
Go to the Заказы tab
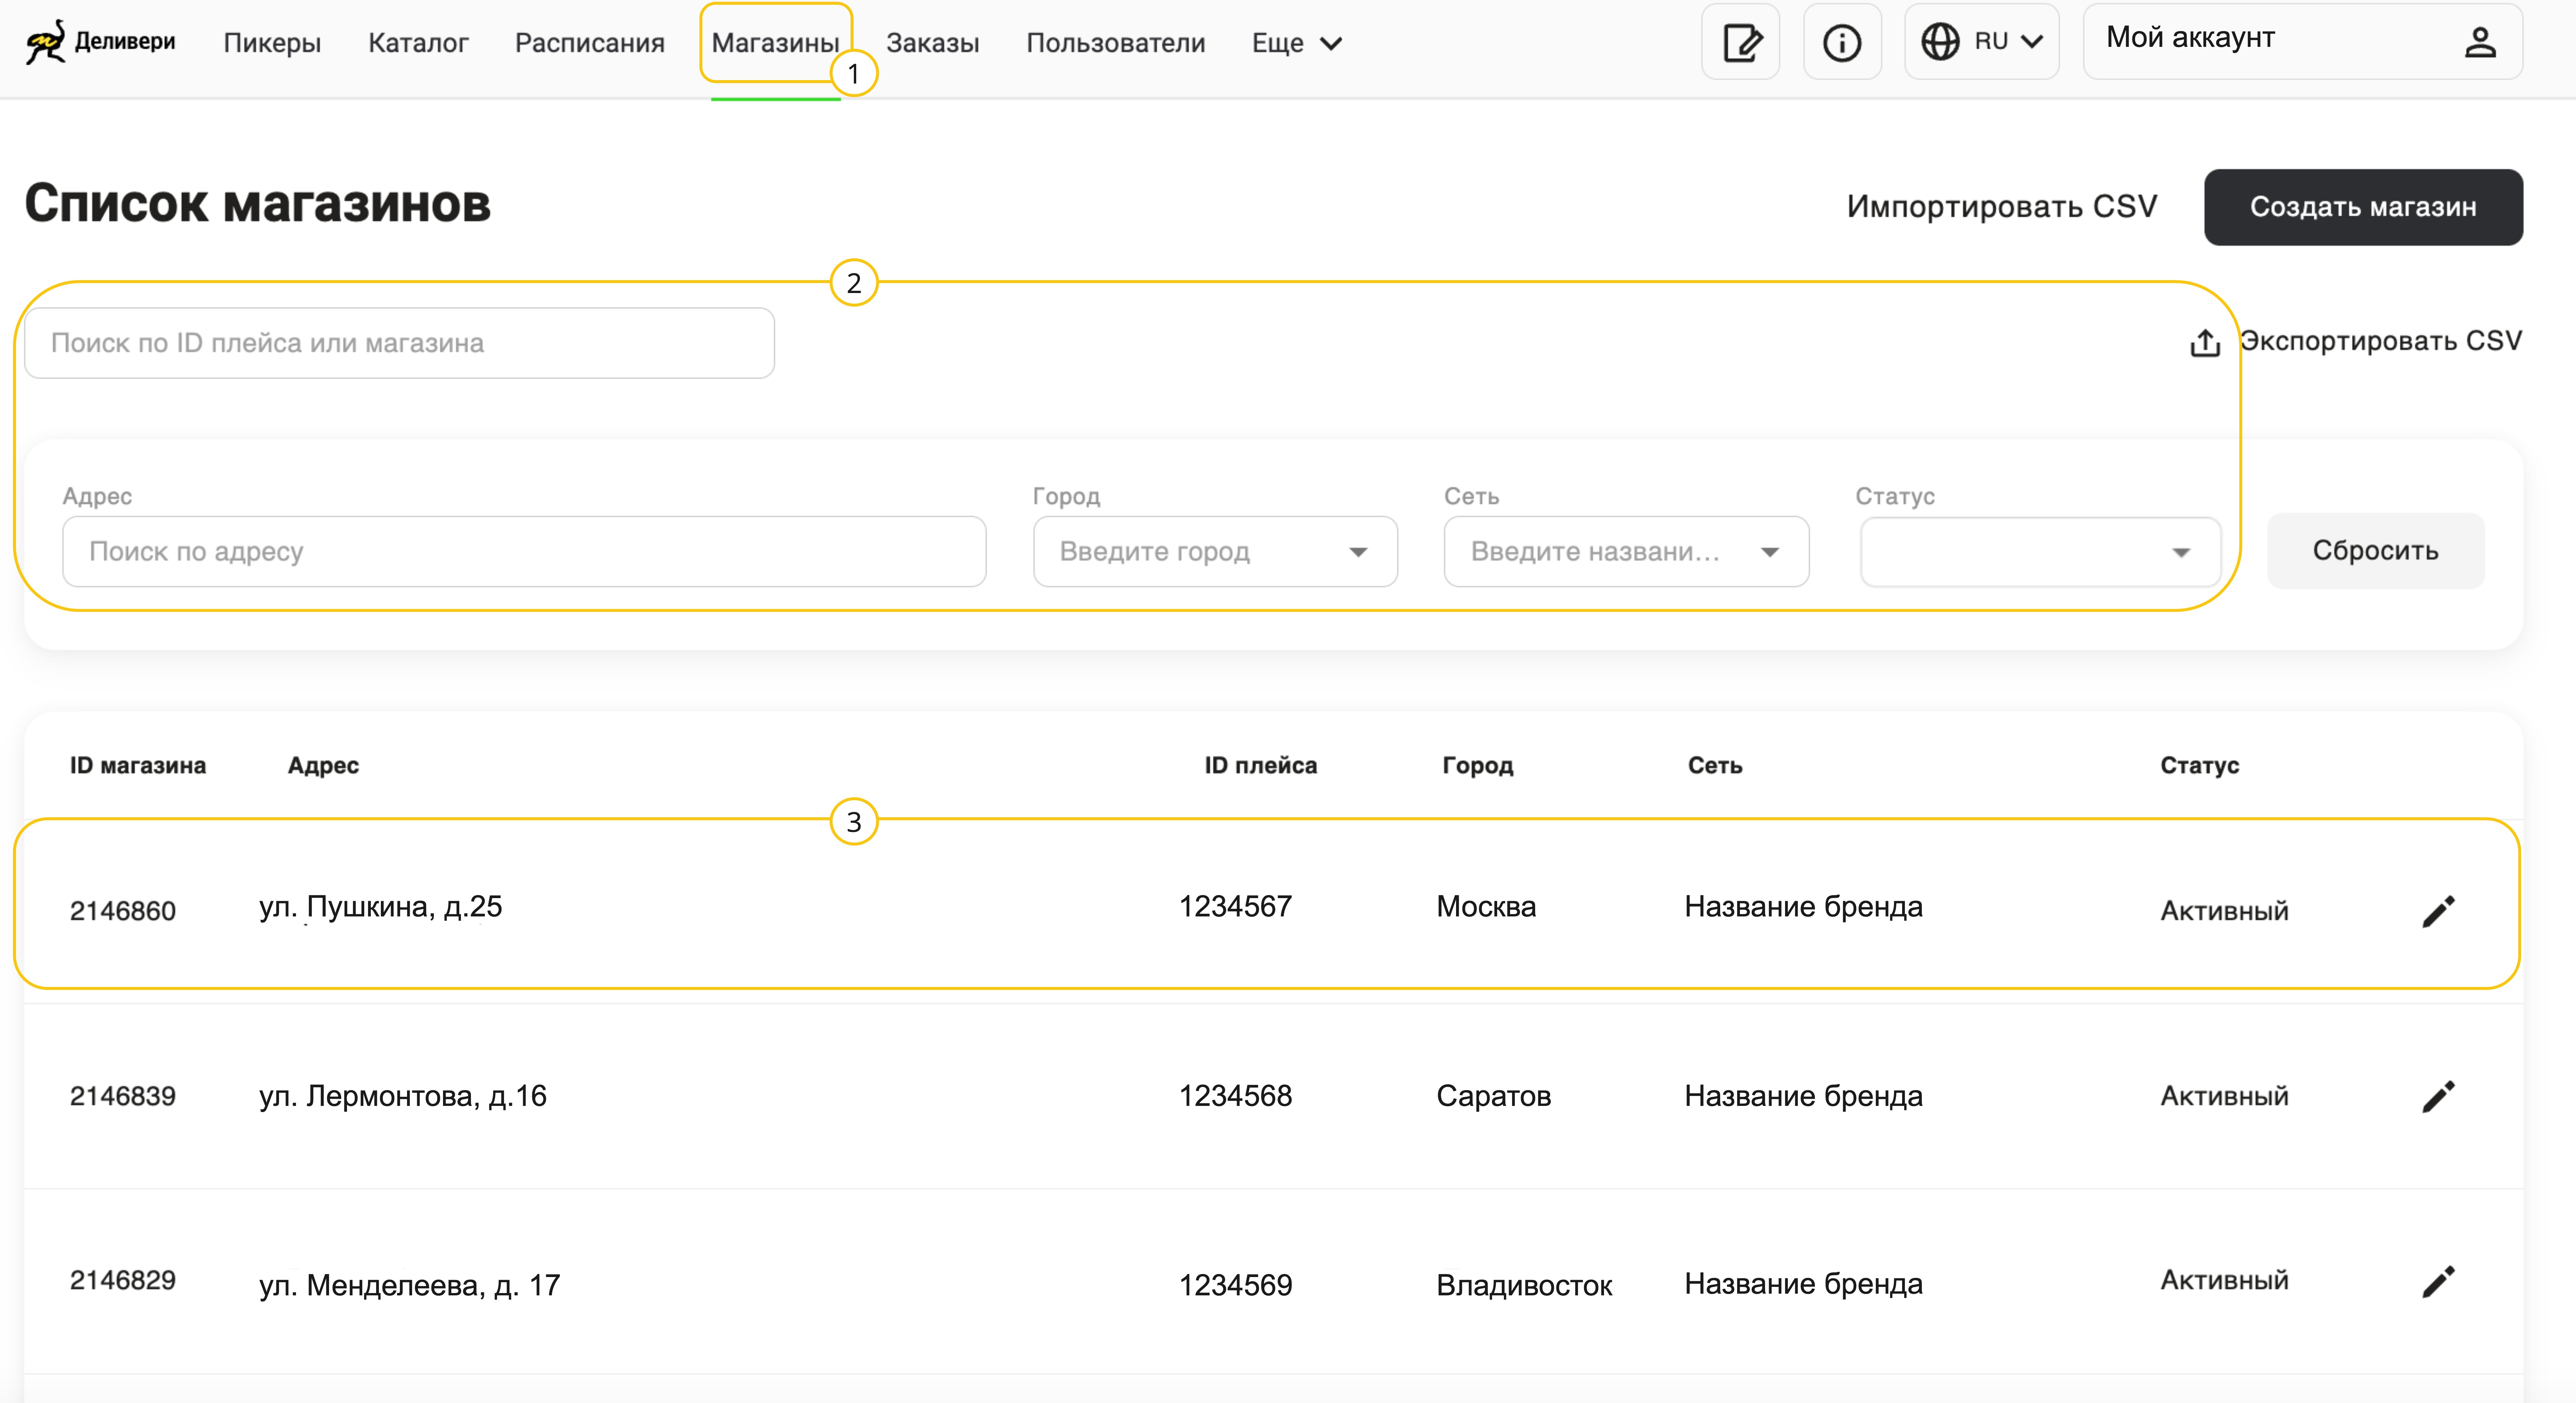click(x=932, y=43)
